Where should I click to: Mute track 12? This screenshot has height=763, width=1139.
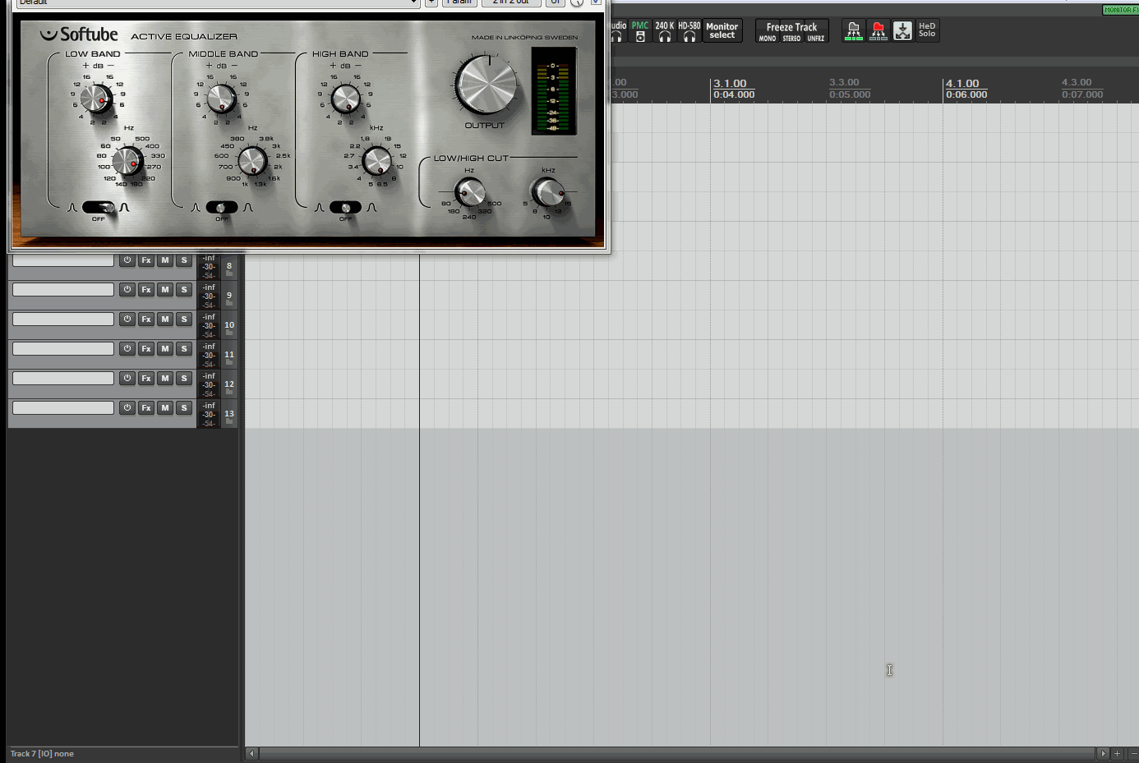tap(165, 379)
